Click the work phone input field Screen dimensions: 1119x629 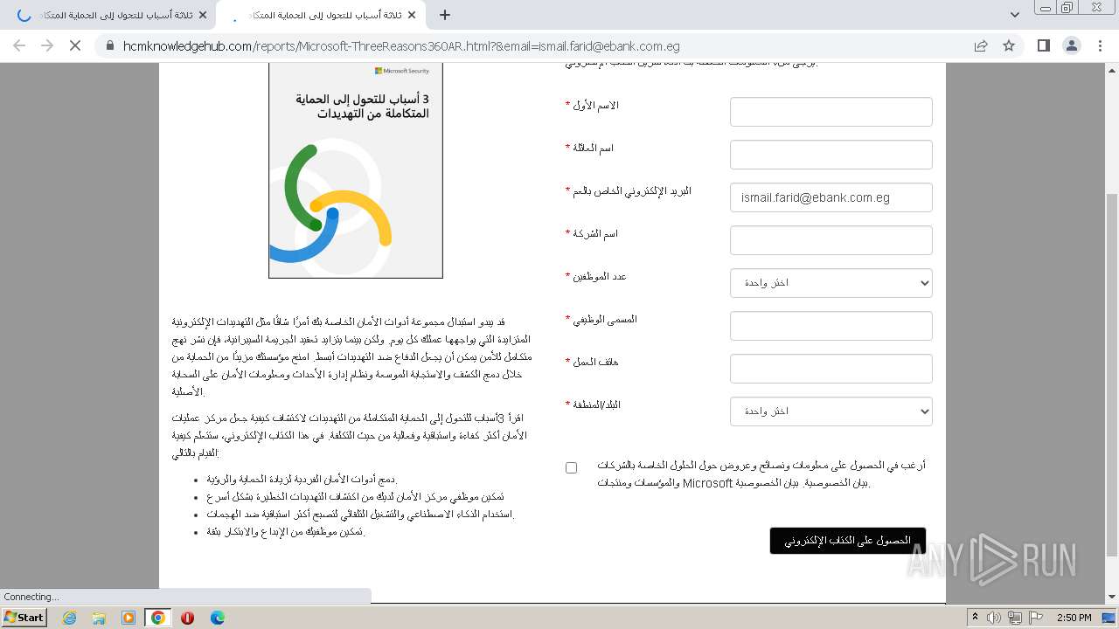coord(831,369)
